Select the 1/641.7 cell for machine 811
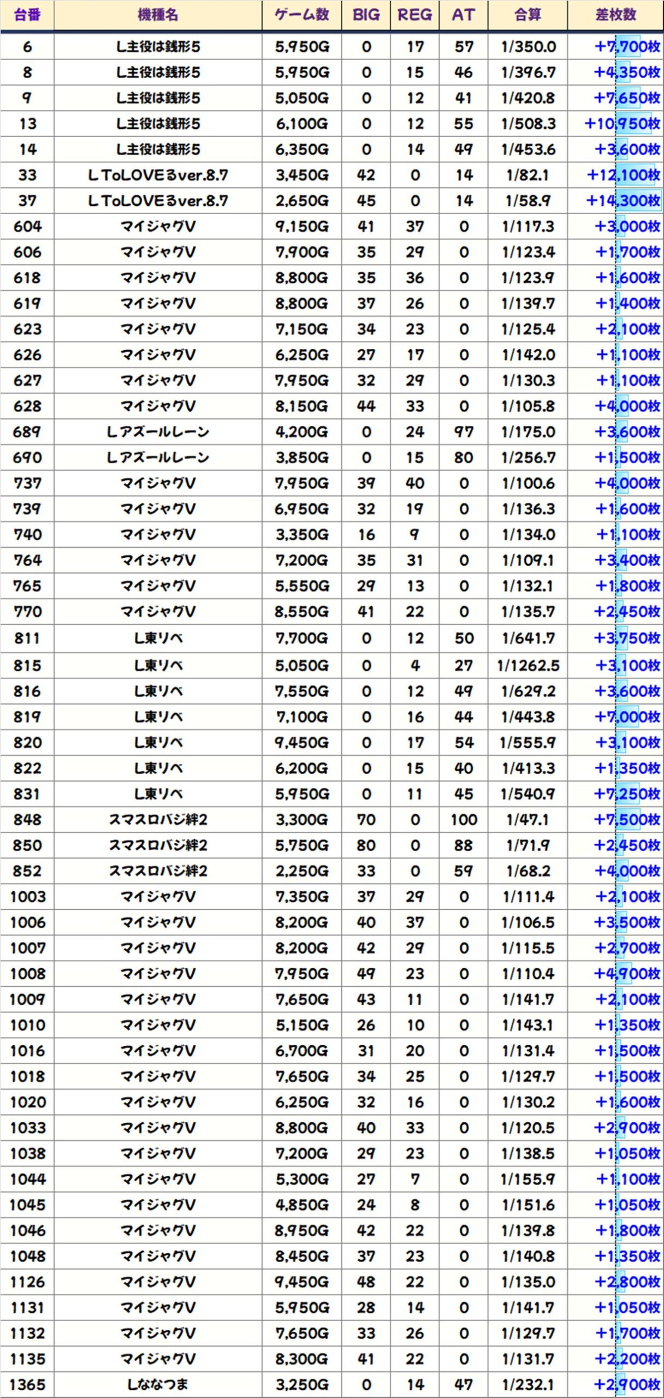 pos(527,638)
